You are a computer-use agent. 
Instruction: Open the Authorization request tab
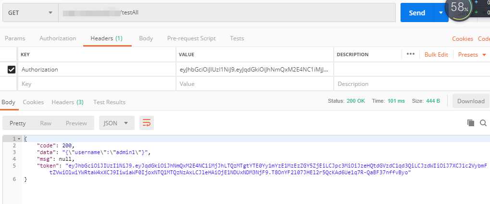click(x=58, y=38)
